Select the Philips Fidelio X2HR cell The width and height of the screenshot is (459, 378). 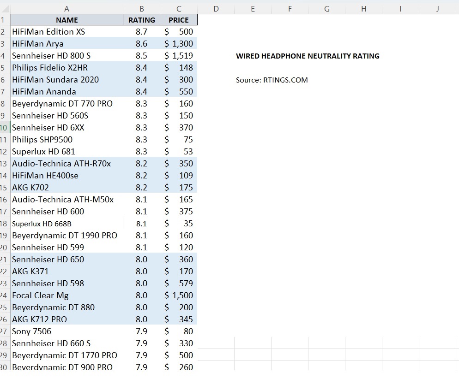67,67
